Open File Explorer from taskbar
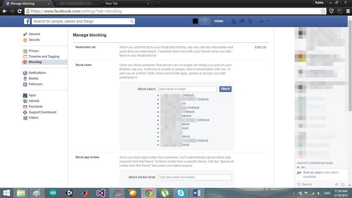Screen dimensions: 352x198 point(21,193)
